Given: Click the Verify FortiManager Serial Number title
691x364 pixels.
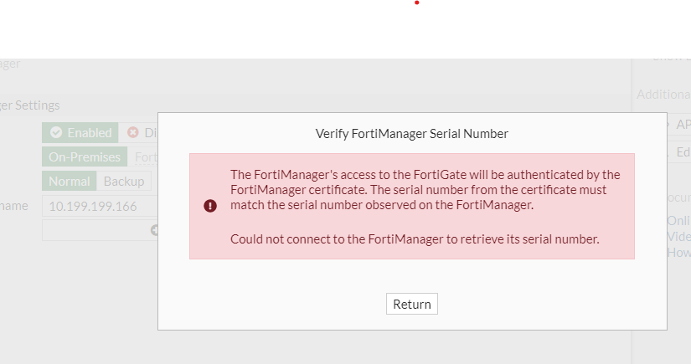Looking at the screenshot, I should 411,133.
